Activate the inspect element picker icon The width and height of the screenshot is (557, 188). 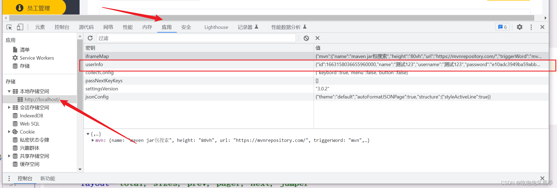point(9,27)
